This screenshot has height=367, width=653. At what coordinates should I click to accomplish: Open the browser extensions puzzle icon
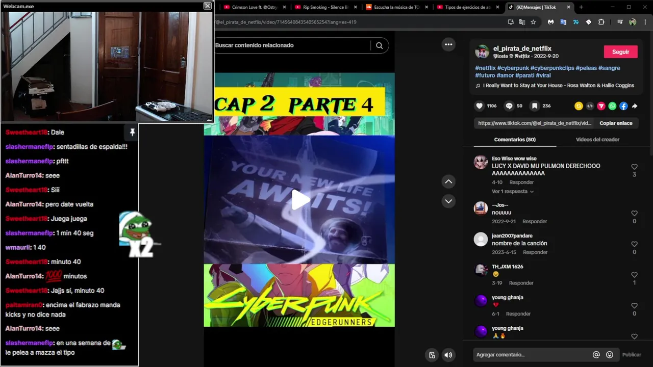(601, 22)
